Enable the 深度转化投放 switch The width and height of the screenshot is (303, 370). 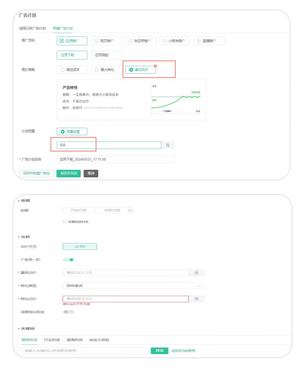click(68, 312)
